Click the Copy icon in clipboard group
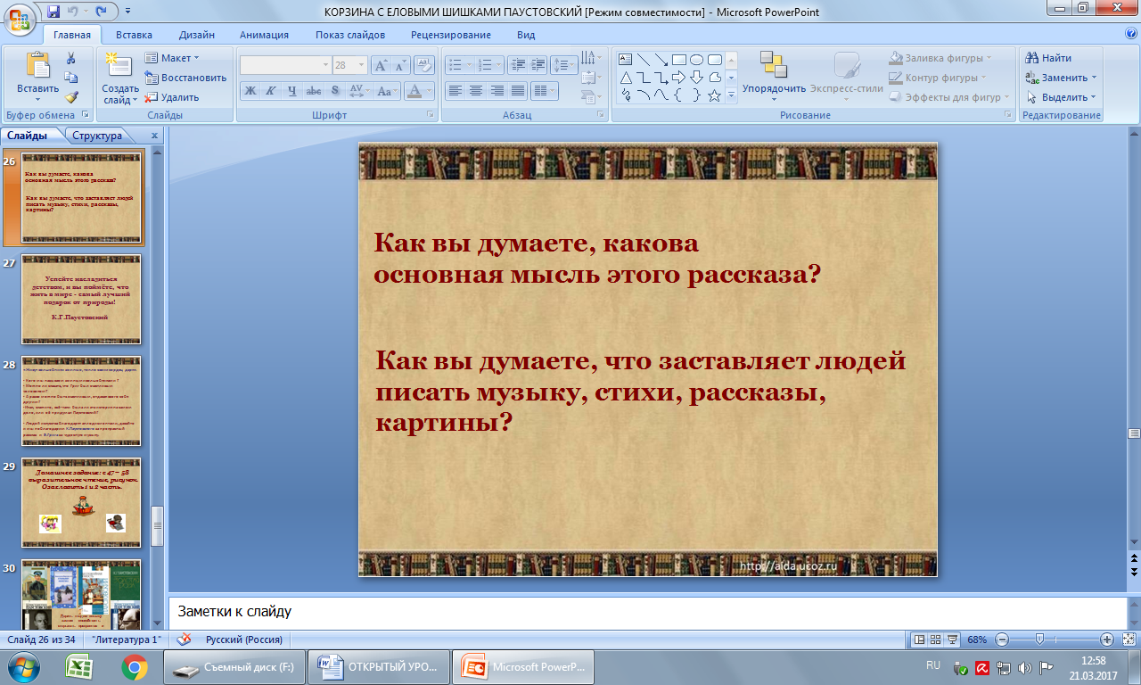The image size is (1141, 685). pos(71,78)
